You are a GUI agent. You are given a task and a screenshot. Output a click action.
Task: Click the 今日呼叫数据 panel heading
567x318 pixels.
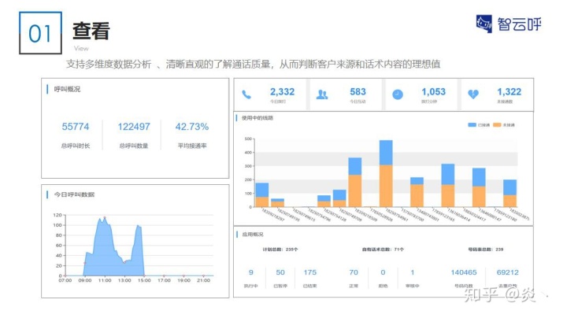(74, 194)
